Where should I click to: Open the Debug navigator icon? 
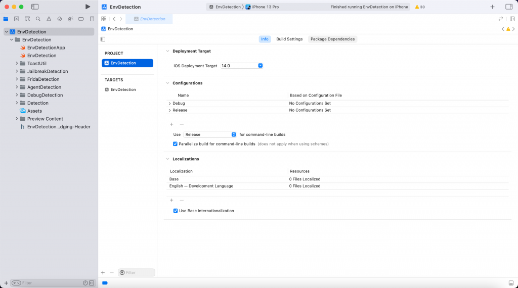tap(70, 19)
